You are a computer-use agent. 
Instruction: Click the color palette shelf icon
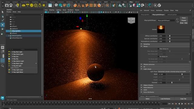(142, 5)
